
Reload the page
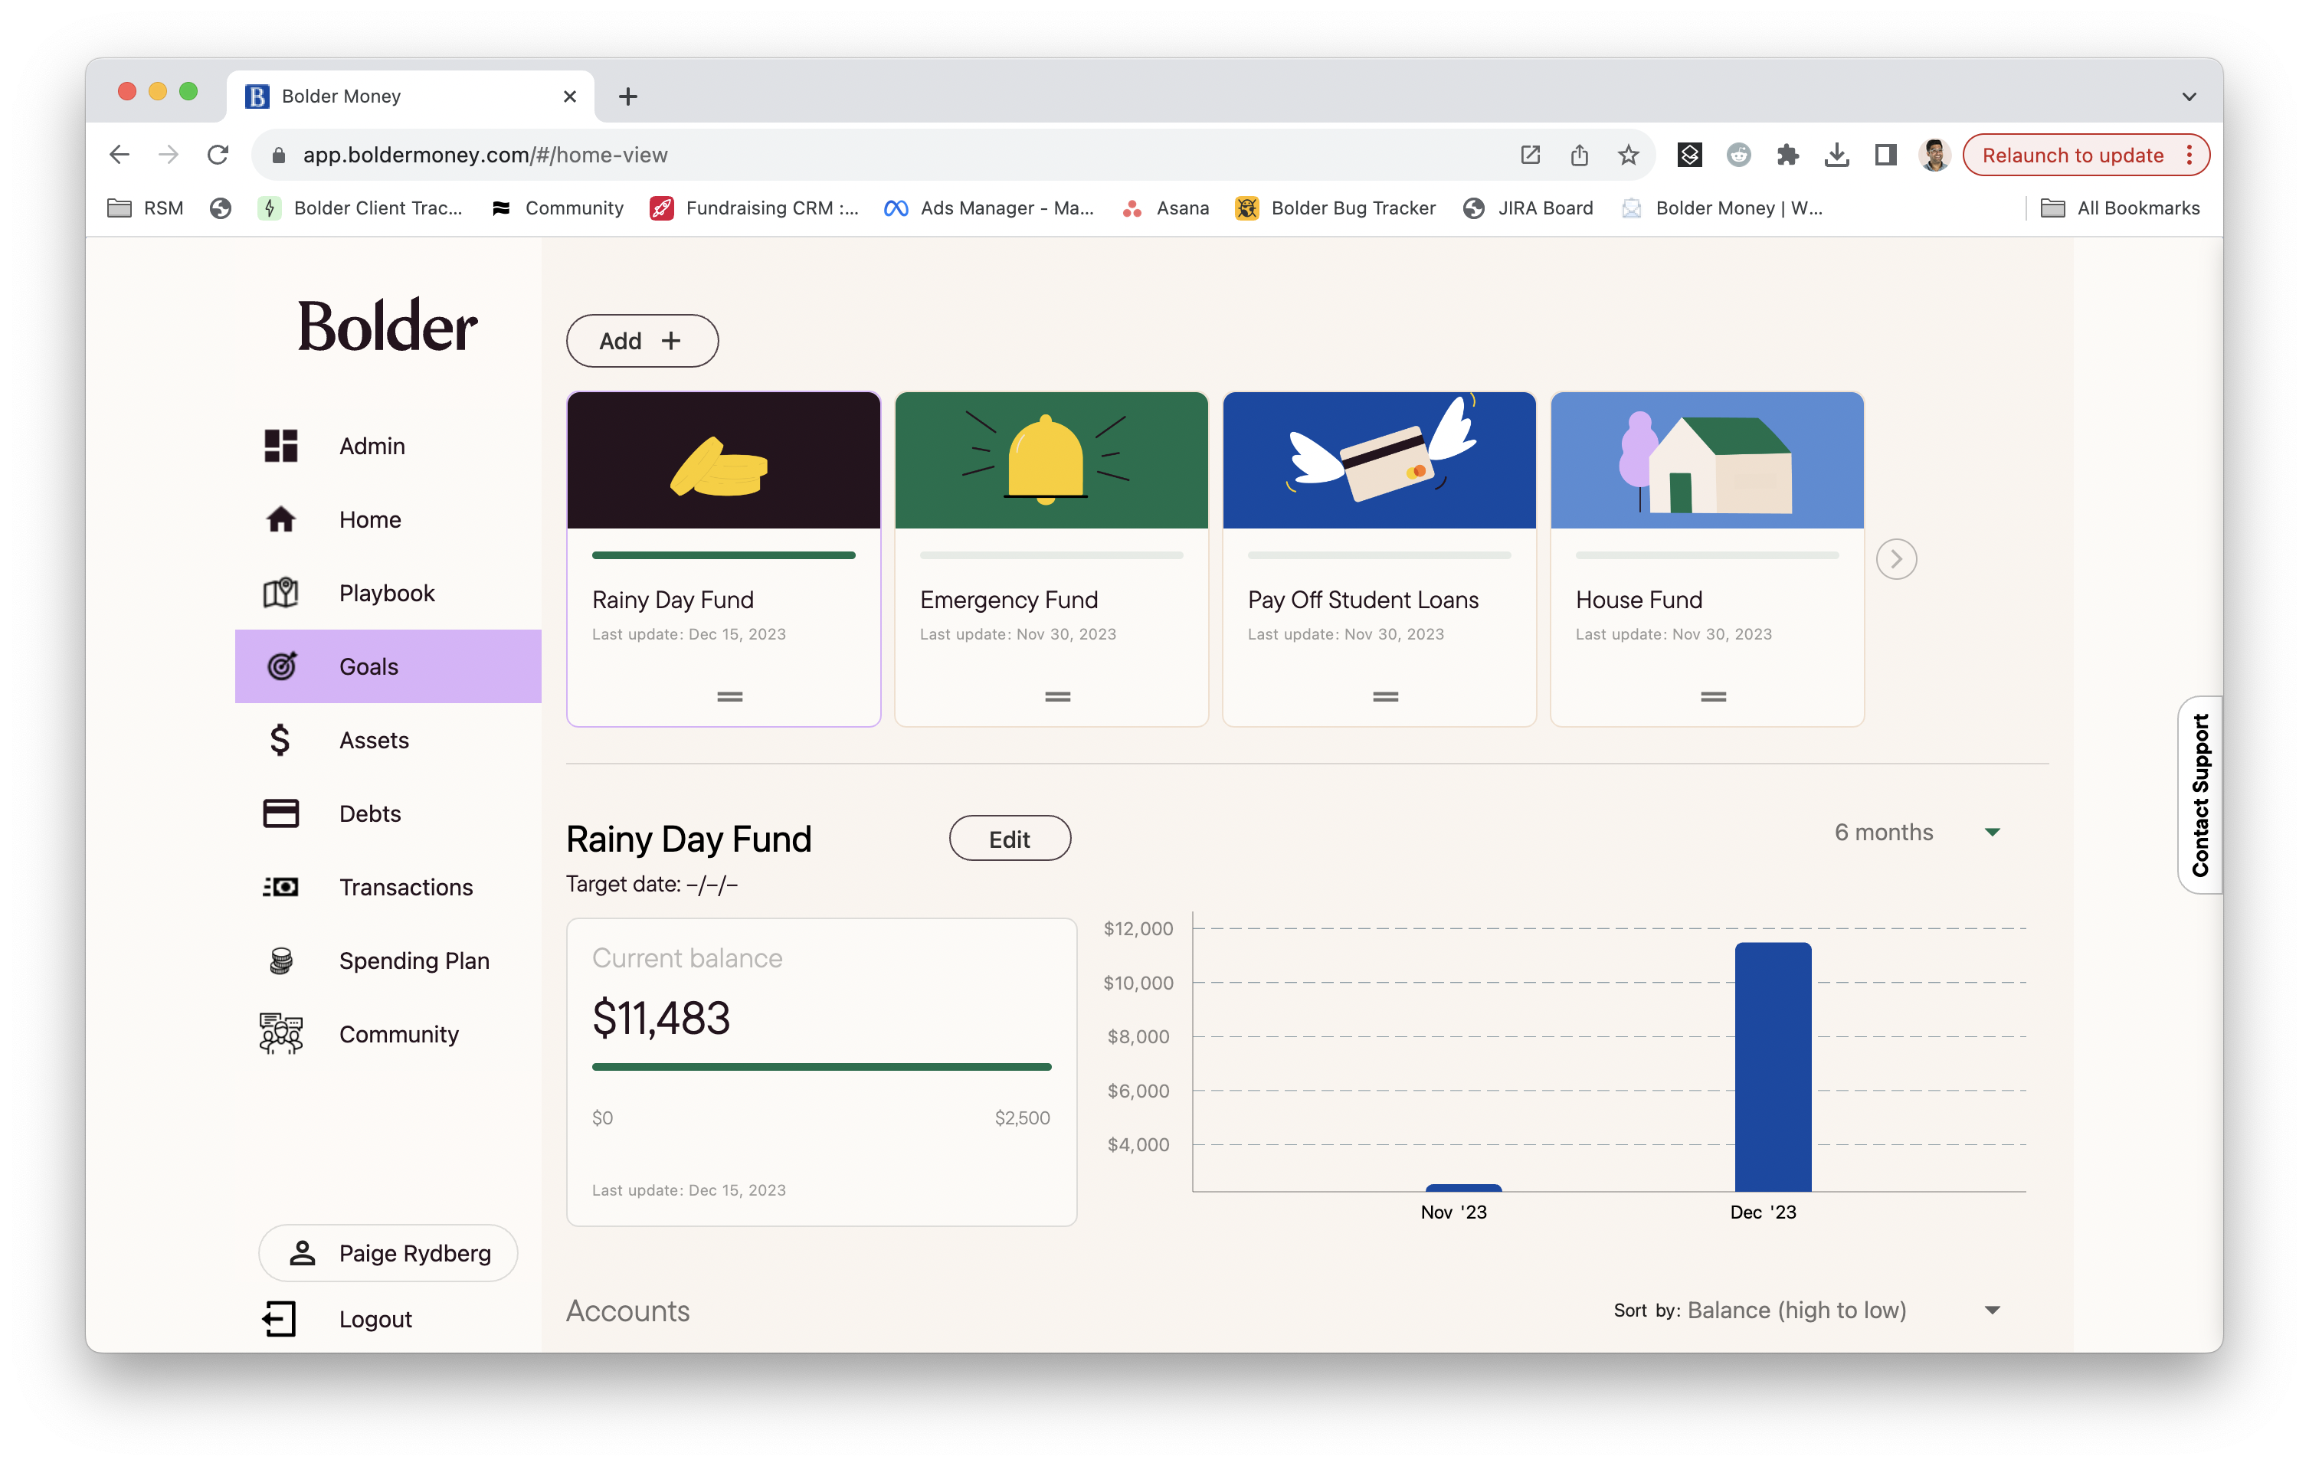coord(218,155)
